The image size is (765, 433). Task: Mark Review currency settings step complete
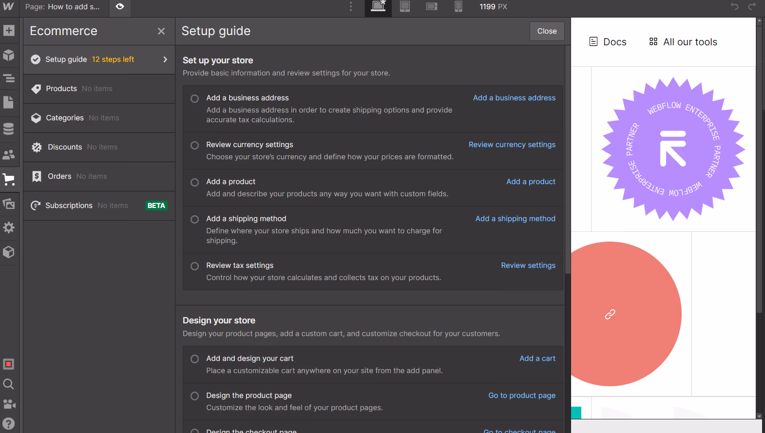[x=194, y=145]
